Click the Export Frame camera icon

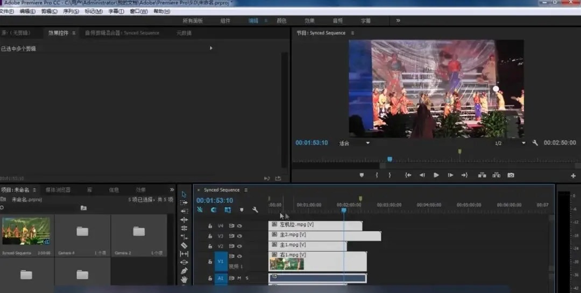511,175
